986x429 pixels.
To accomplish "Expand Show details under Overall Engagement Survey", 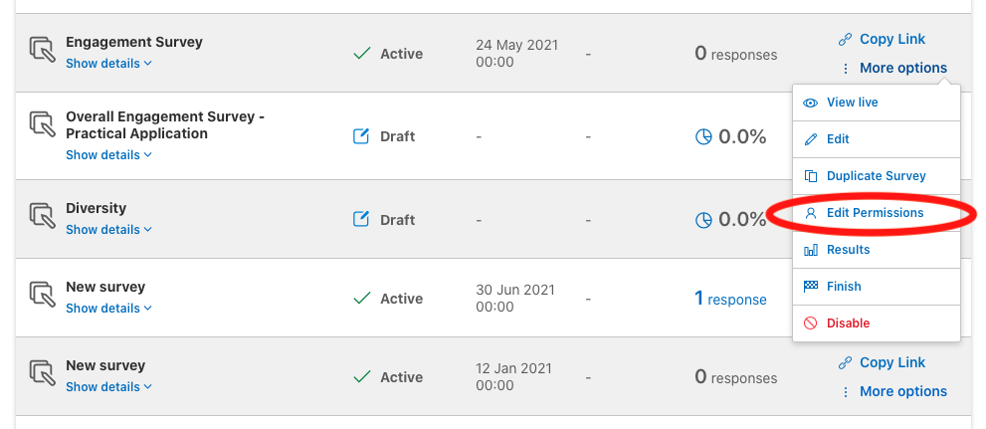I will [x=108, y=154].
